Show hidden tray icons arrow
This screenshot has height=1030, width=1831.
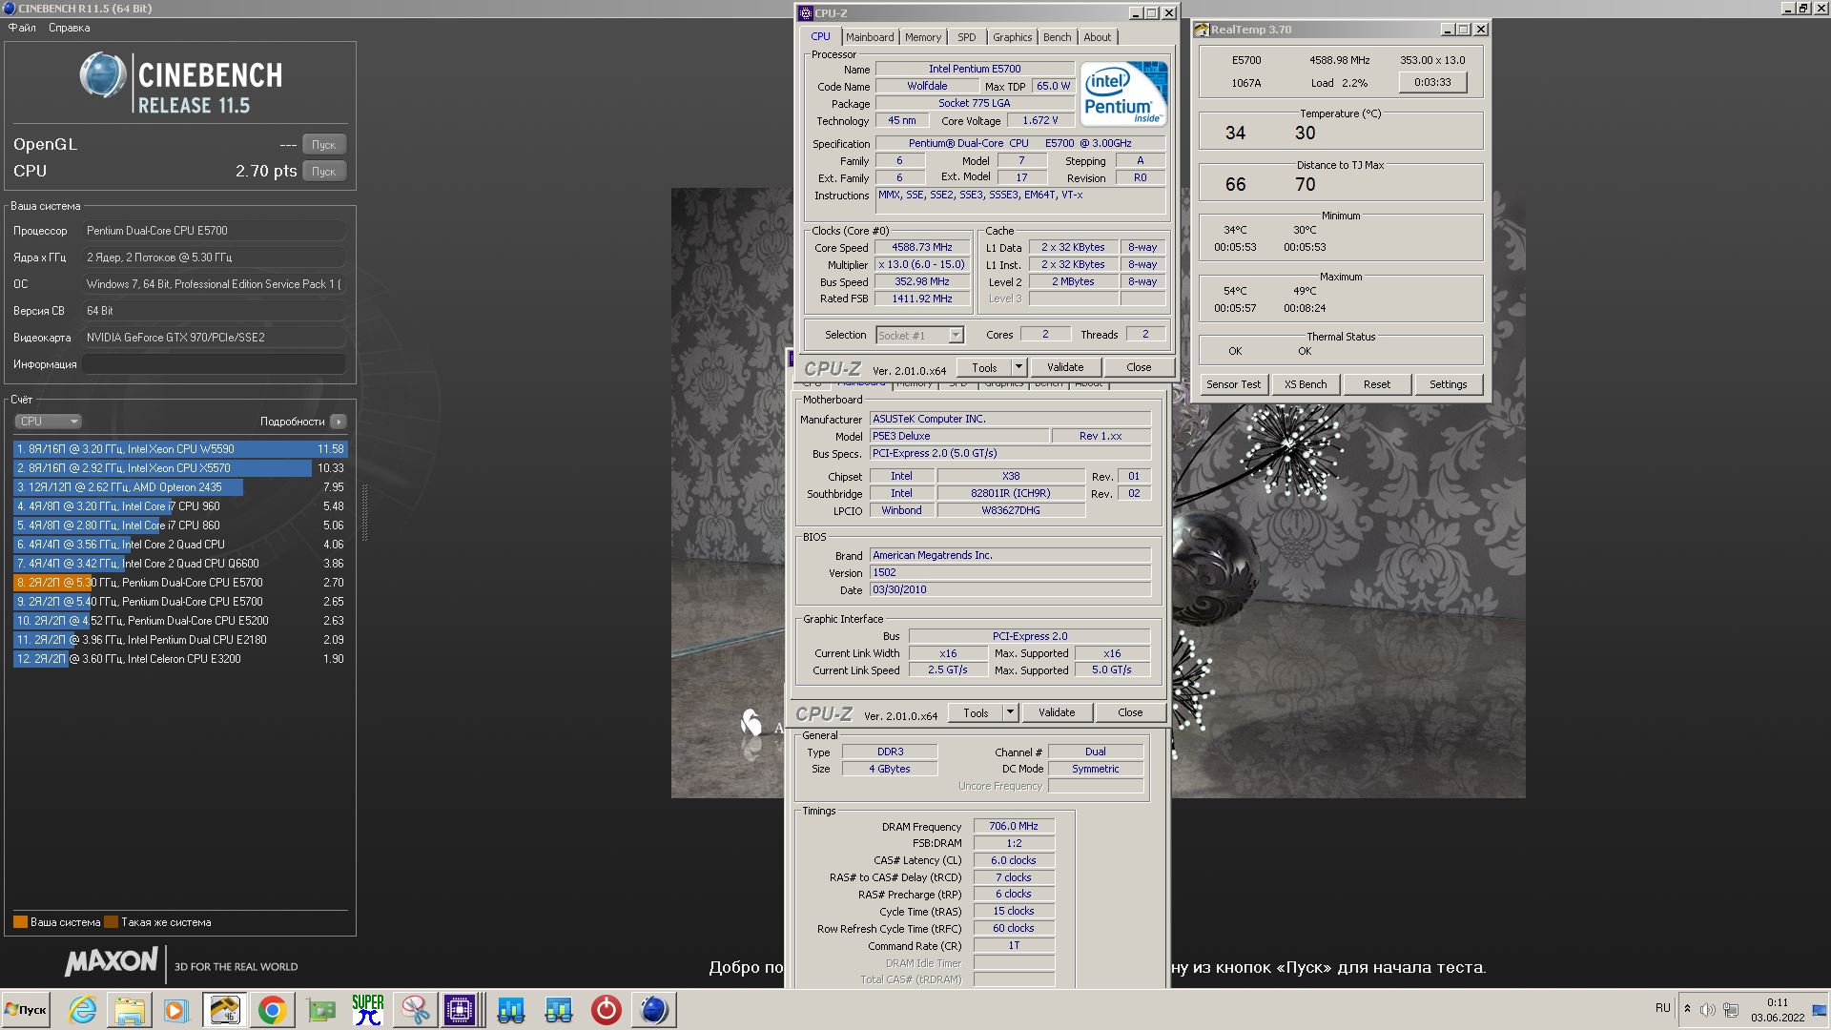[x=1687, y=1009]
